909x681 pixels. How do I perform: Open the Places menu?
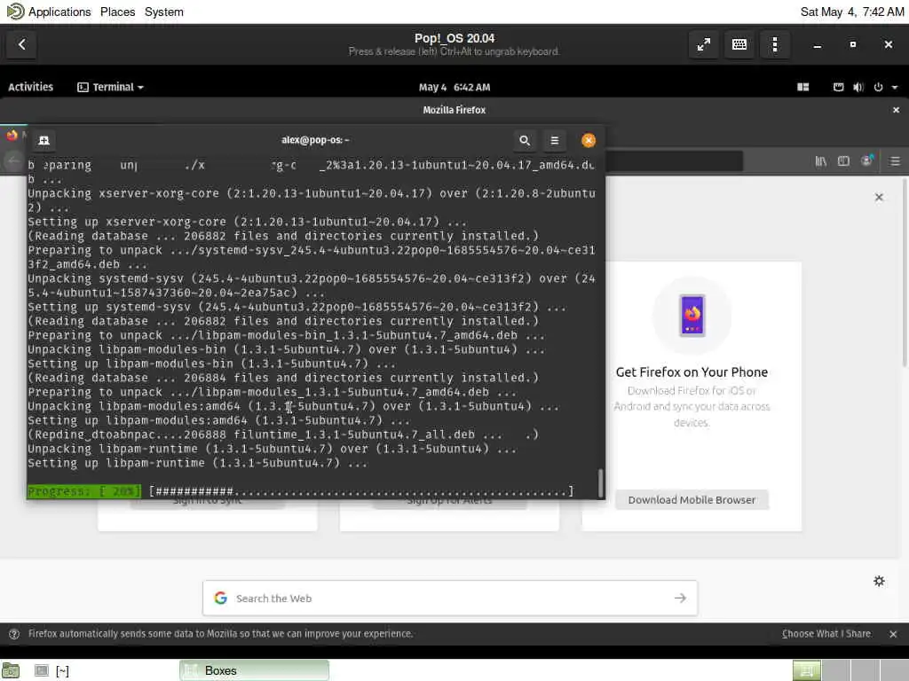(117, 12)
